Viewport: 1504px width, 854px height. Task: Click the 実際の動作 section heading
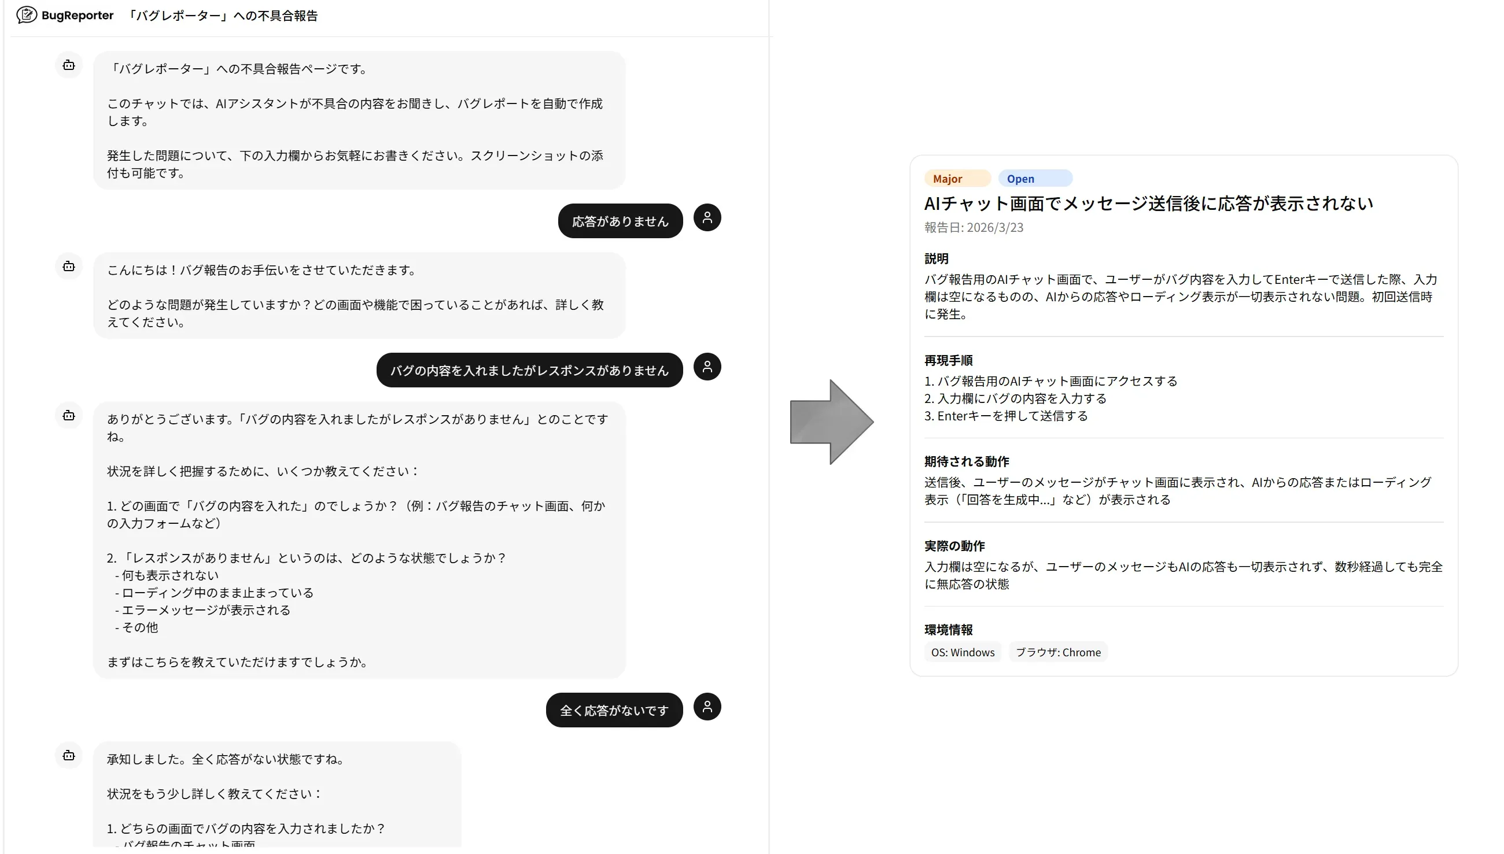pos(954,546)
